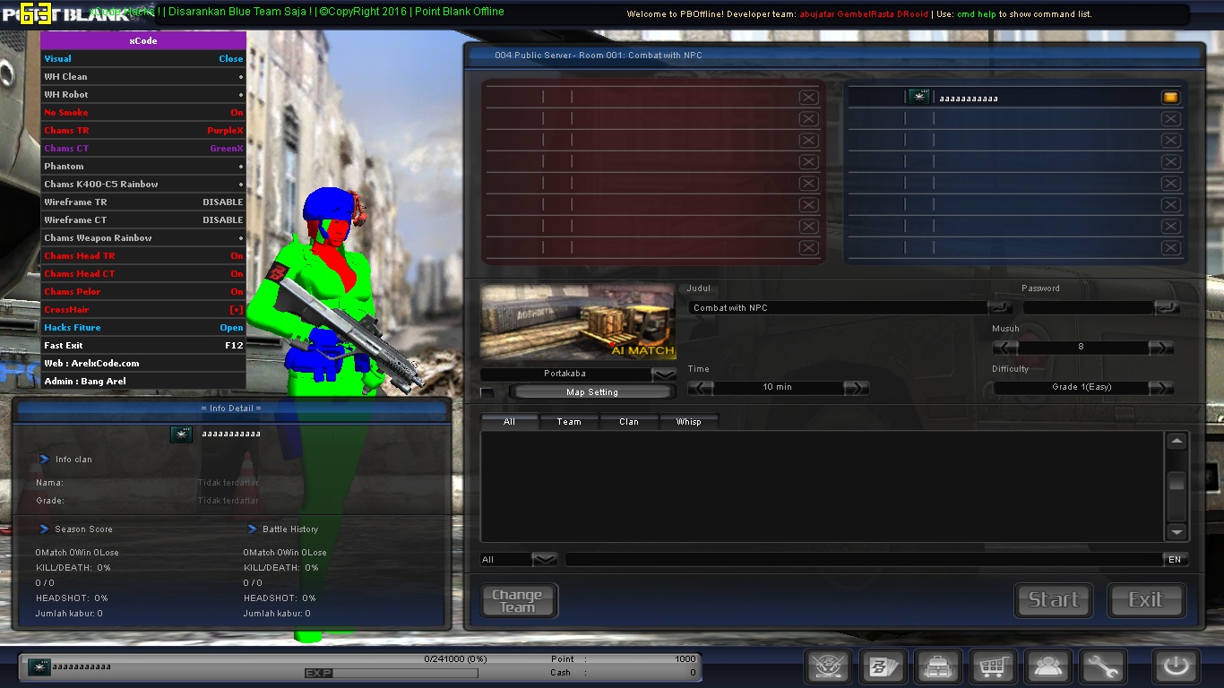Click the Portakaba AI MATCH map thumbnail
Image resolution: width=1224 pixels, height=688 pixels.
[x=578, y=322]
